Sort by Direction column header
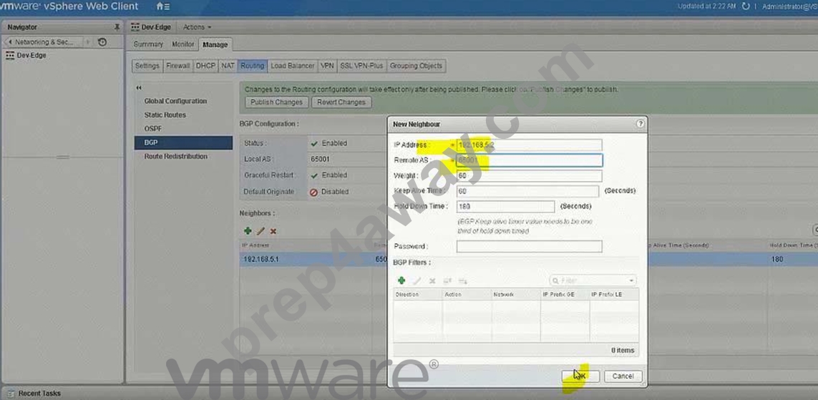 click(x=418, y=295)
